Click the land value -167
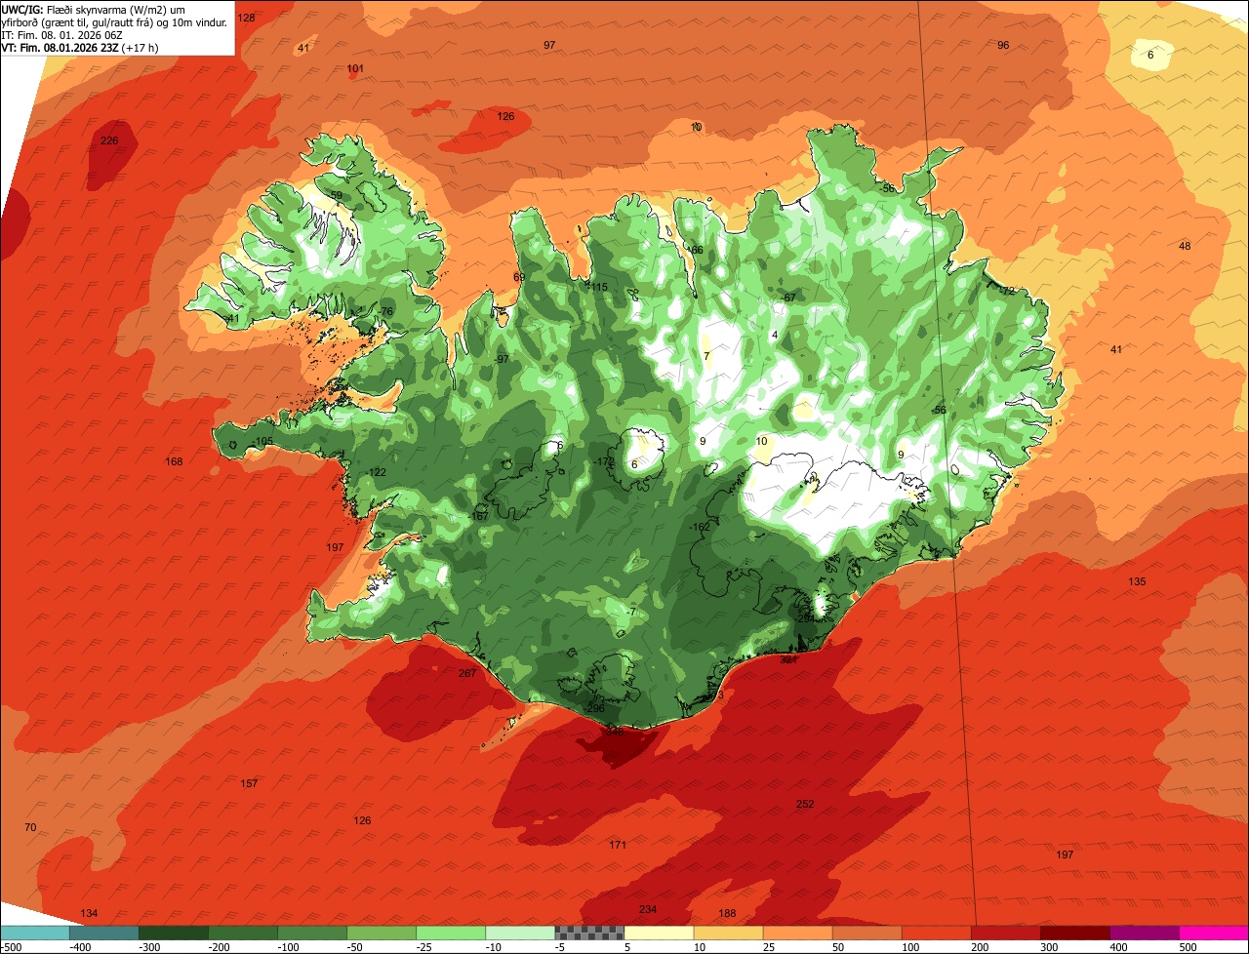Image resolution: width=1249 pixels, height=954 pixels. 478,516
